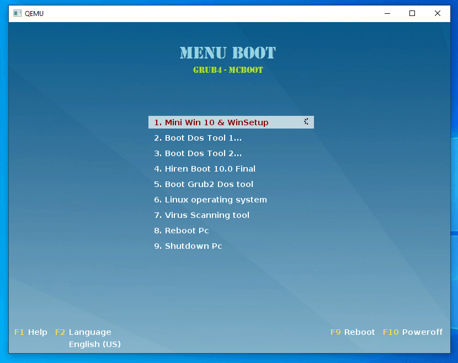Click the QEMU window icon
This screenshot has width=458, height=363.
click(18, 13)
